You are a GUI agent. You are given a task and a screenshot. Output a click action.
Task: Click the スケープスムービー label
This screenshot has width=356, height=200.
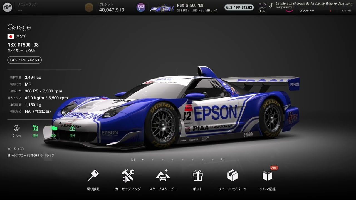[163, 189]
